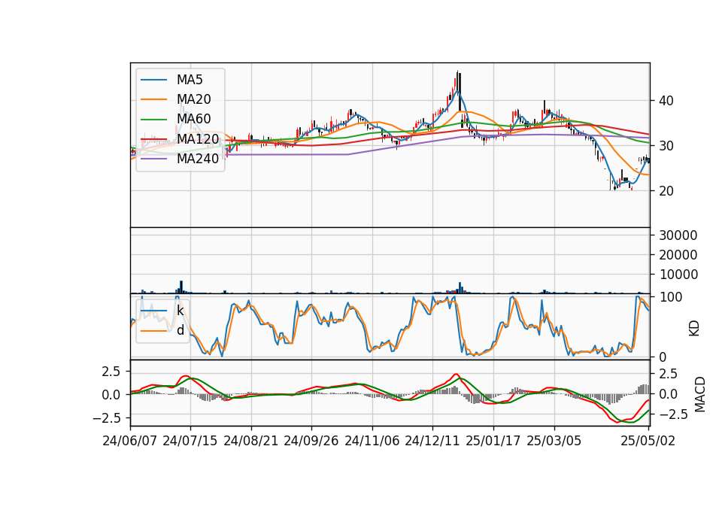The height and width of the screenshot is (519, 722).
Task: Click the MA60 legend label
Action: (193, 119)
